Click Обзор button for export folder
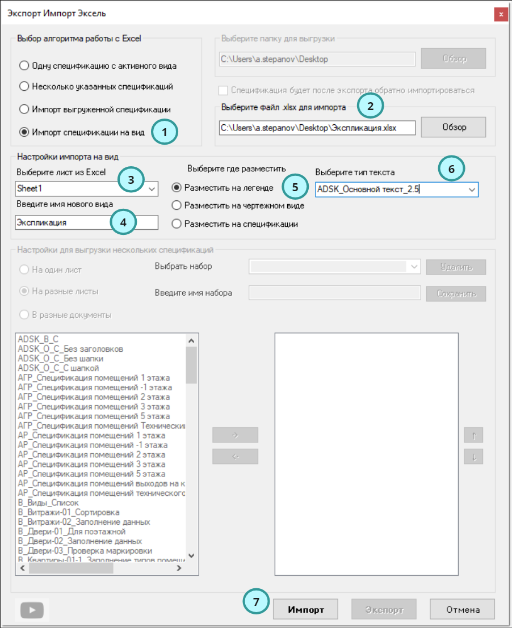This screenshot has height=628, width=512. point(454,58)
